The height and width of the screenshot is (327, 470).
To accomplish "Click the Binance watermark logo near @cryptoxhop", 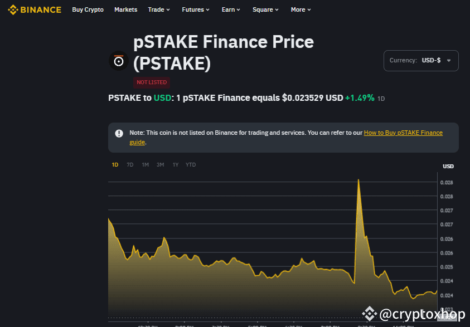I will pyautogui.click(x=369, y=314).
